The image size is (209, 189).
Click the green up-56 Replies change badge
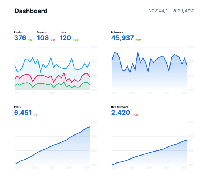[x=30, y=40]
